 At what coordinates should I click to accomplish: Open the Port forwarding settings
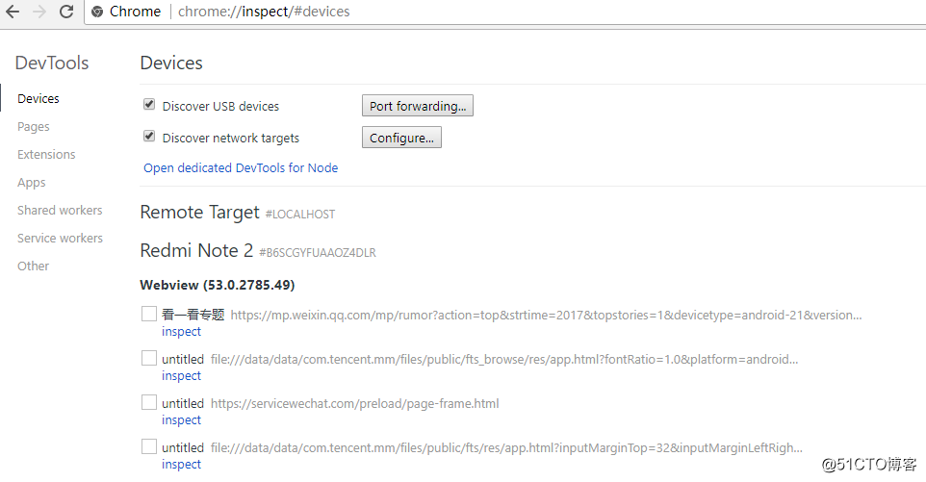tap(418, 106)
